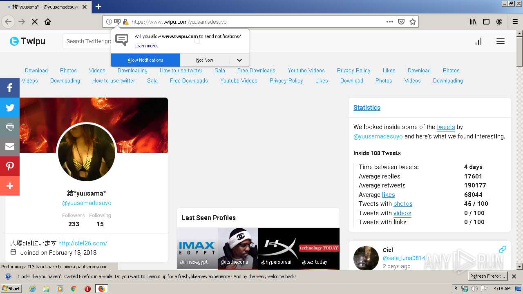The height and width of the screenshot is (294, 523).
Task: Open the statistics bar chart icon
Action: coord(478,41)
